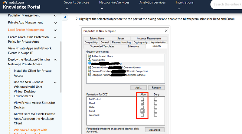Check Deny for Read permission
242x134 pixels.
tap(155, 103)
